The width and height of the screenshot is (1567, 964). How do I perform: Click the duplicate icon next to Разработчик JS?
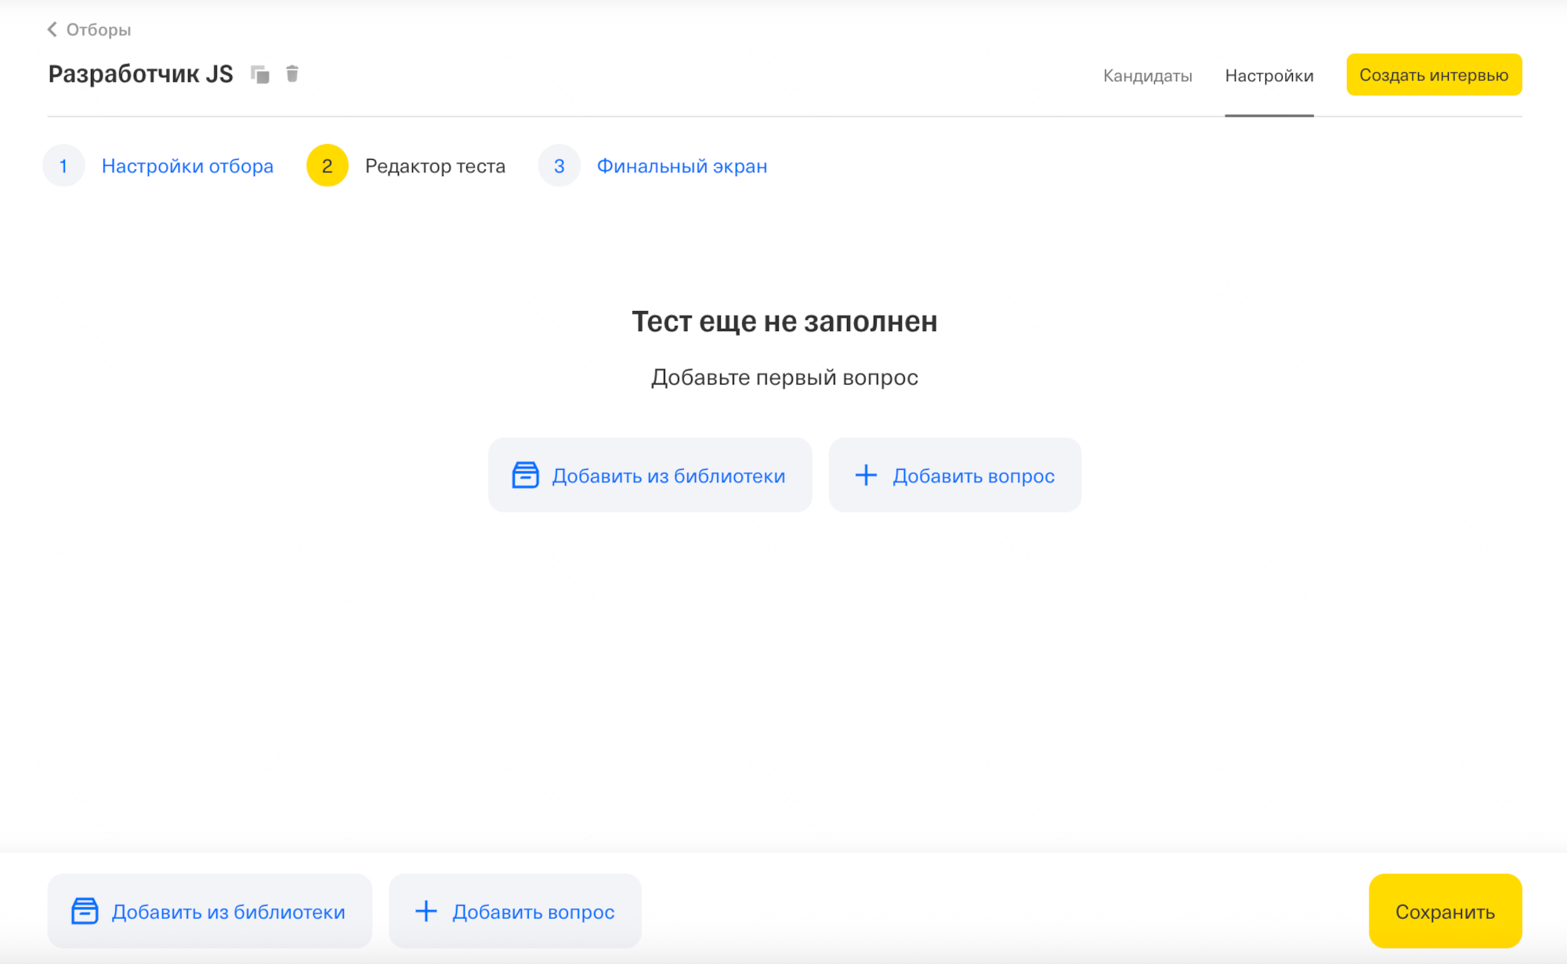pos(260,74)
